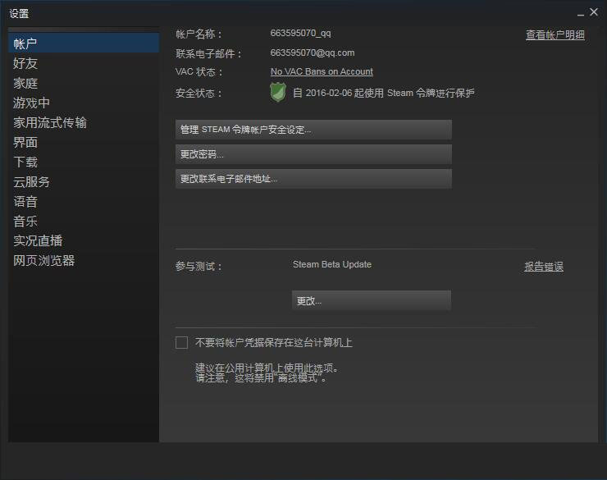Open 云服务 settings
This screenshot has width=607, height=480.
[x=84, y=181]
